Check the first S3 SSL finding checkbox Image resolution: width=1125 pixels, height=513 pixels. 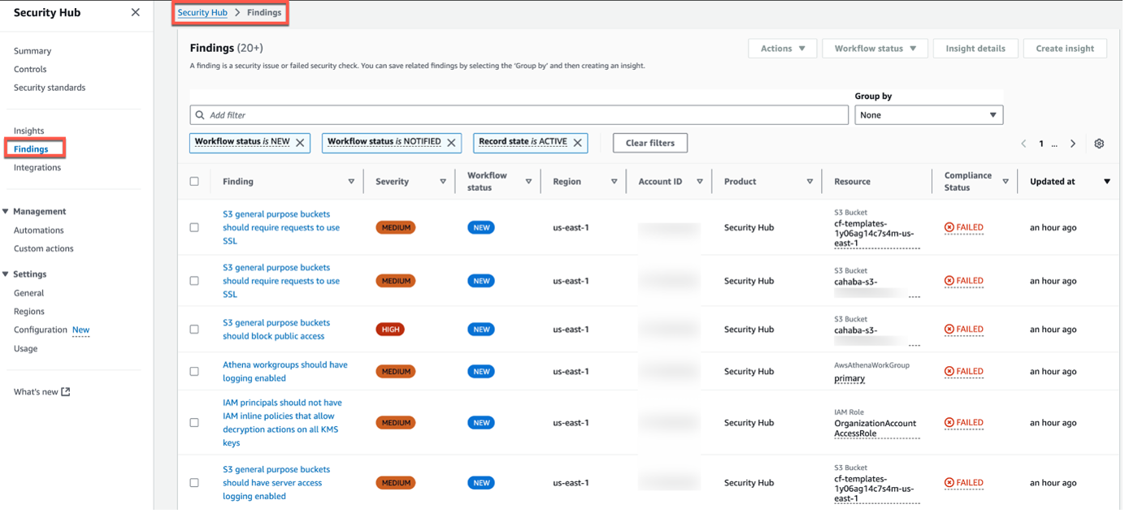(x=194, y=227)
